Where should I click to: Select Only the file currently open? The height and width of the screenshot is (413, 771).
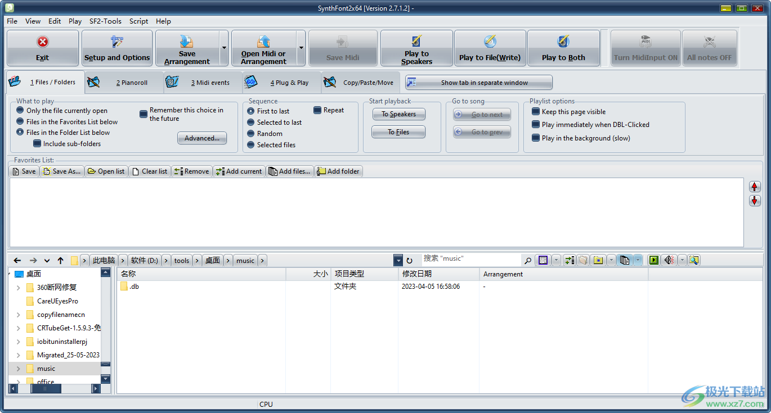click(62, 111)
